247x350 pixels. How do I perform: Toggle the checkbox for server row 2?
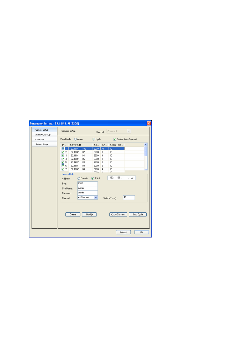click(x=63, y=152)
